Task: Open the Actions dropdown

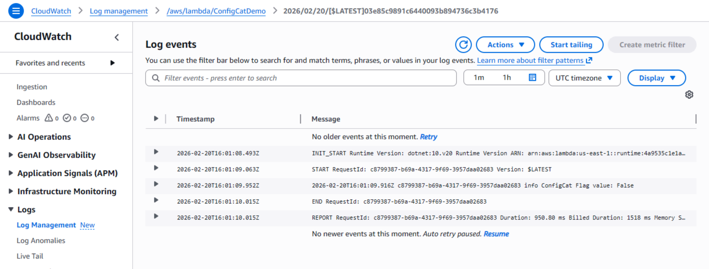Action: 505,45
